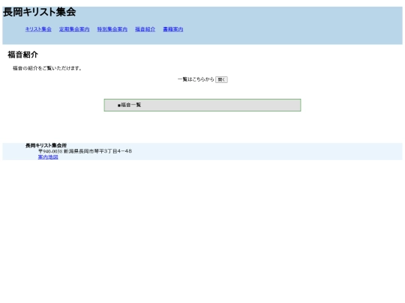Go to 定期集会案内 page link
Image resolution: width=405 pixels, height=303 pixels.
point(74,29)
